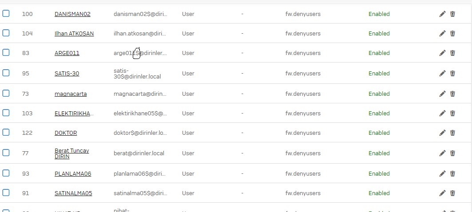Delete the DANISMAN02 user via trash icon
472x212 pixels.
tap(452, 14)
